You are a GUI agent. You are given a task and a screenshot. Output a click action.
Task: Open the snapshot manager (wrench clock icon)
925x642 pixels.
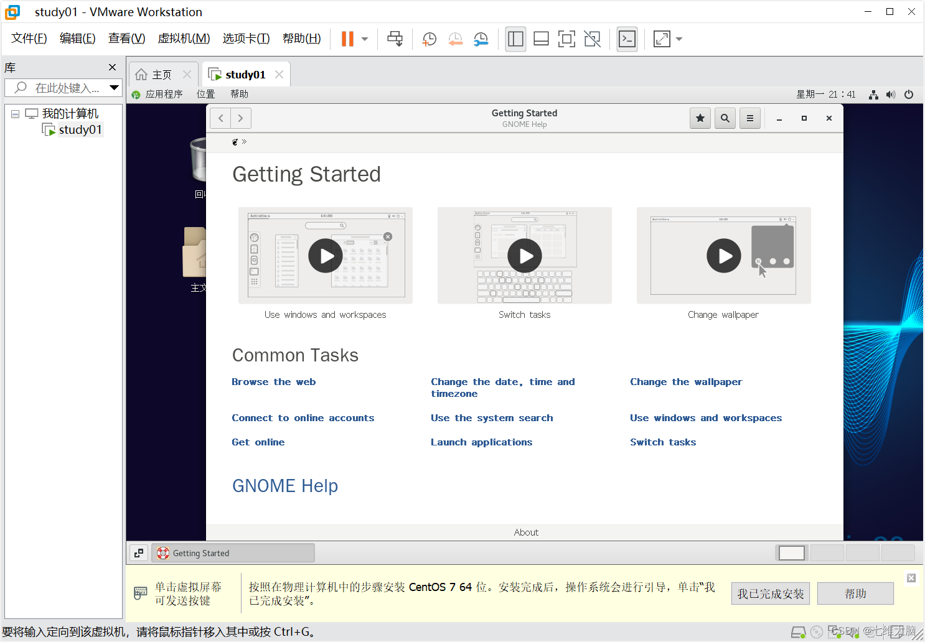[x=481, y=39]
